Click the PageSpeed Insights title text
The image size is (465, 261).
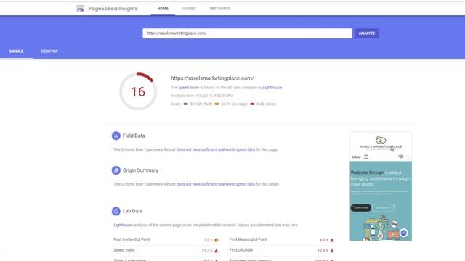point(113,9)
